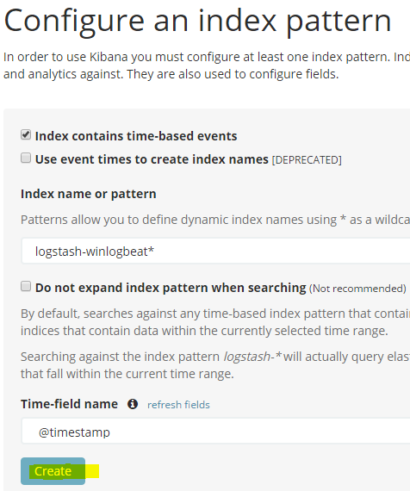Click the 'Time-field name' label
Viewport: 410px width, 491px height.
pos(69,404)
